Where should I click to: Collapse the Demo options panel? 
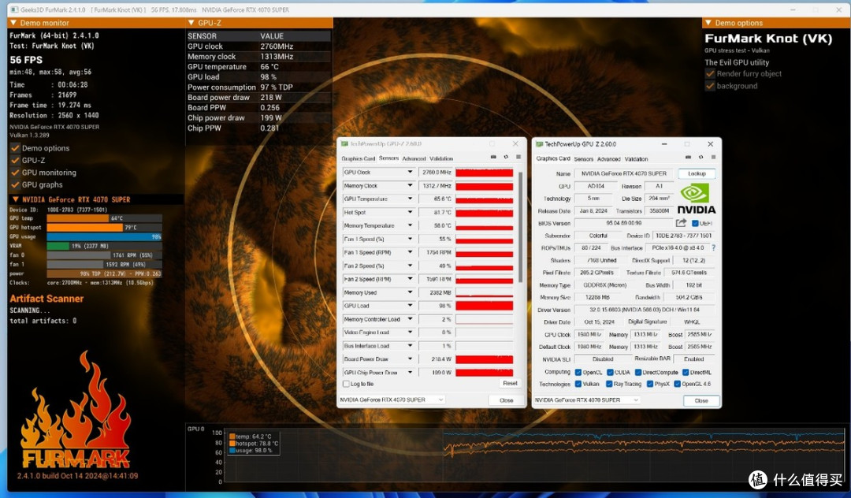(x=708, y=23)
